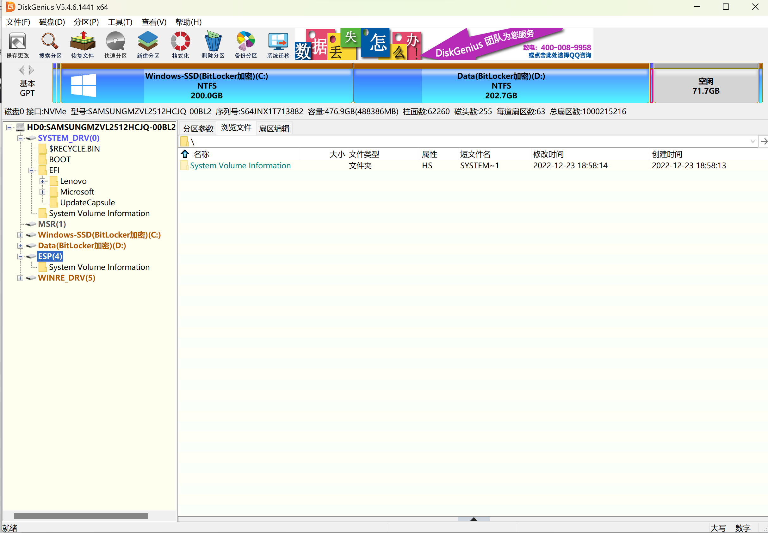Switch to the 分区参数 tab
The height and width of the screenshot is (533, 768).
click(x=198, y=128)
